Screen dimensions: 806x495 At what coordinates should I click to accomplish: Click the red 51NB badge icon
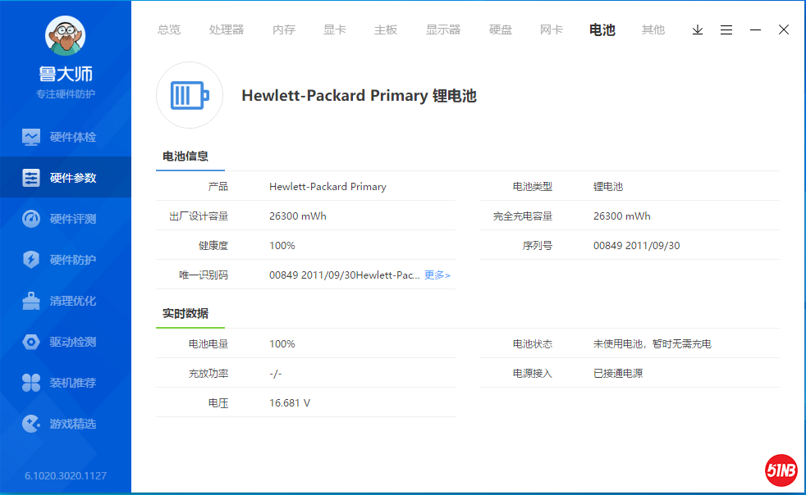click(x=781, y=470)
